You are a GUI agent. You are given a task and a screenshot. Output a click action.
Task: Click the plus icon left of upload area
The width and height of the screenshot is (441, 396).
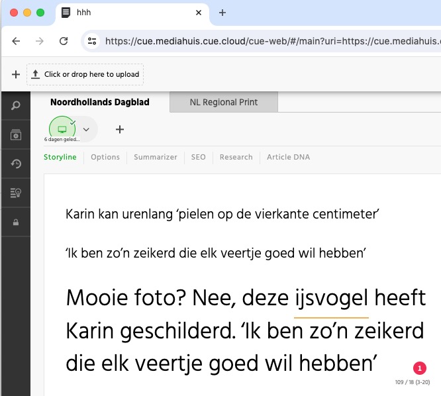click(x=15, y=74)
